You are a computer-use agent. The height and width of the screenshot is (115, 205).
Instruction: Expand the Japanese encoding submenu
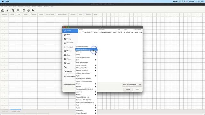pos(86,92)
